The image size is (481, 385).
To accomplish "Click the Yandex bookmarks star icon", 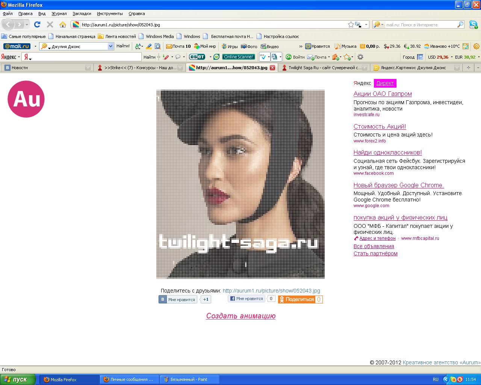I will pos(347,57).
